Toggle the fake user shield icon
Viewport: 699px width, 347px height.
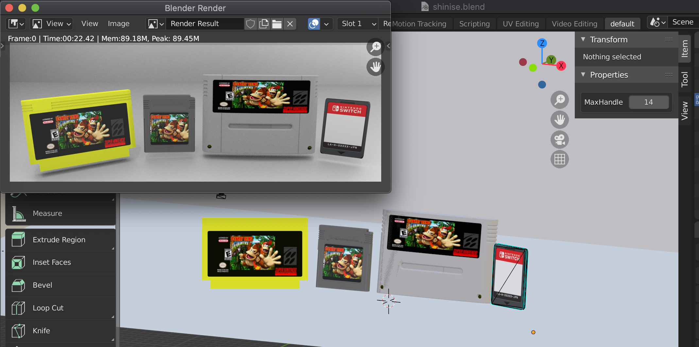(x=250, y=24)
